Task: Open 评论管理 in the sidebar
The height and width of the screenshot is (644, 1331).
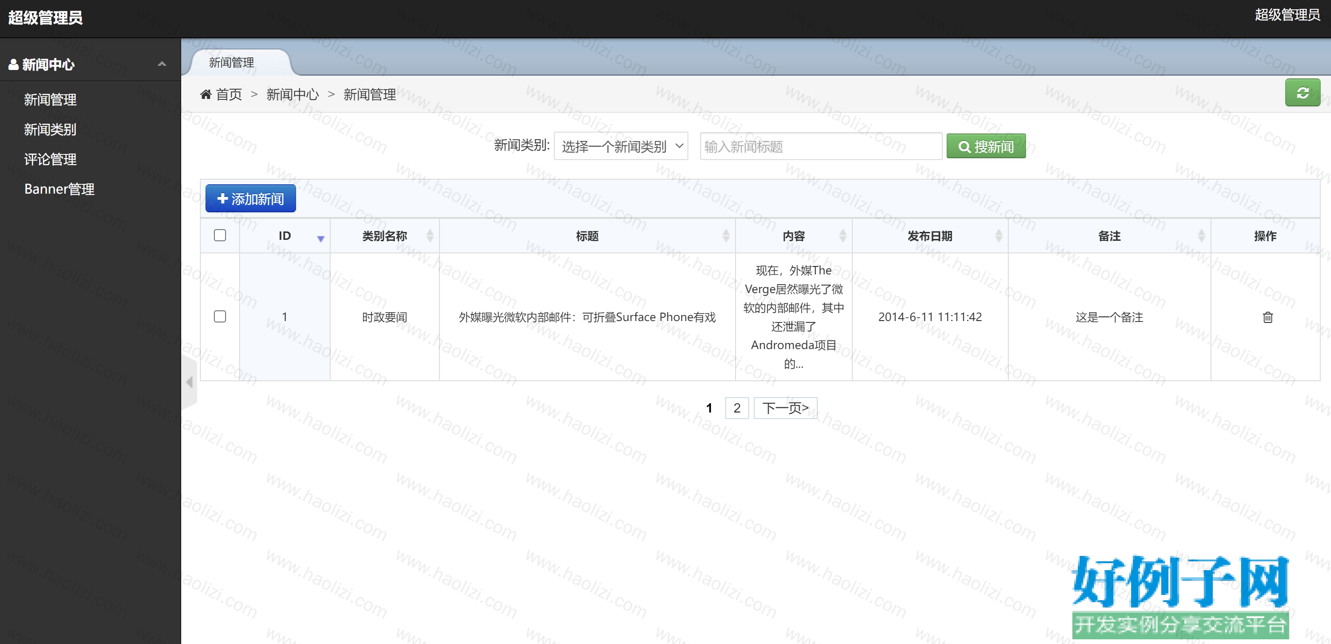Action: (x=50, y=160)
